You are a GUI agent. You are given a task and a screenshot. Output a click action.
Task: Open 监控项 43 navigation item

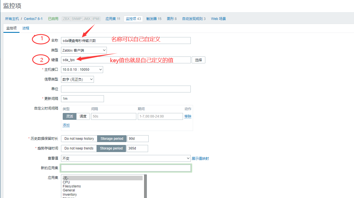click(x=133, y=19)
